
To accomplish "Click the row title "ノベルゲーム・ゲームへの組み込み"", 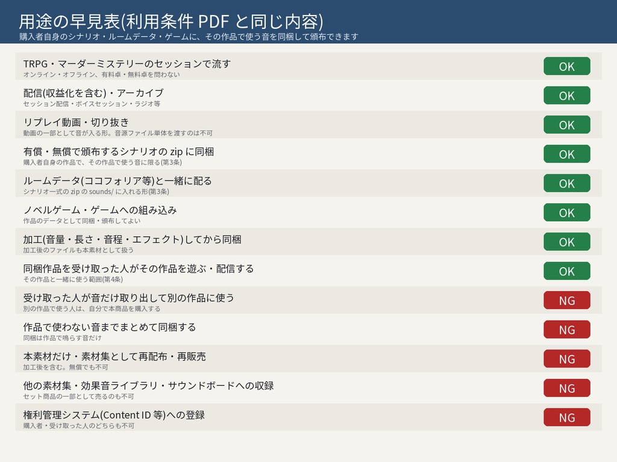I will click(100, 210).
